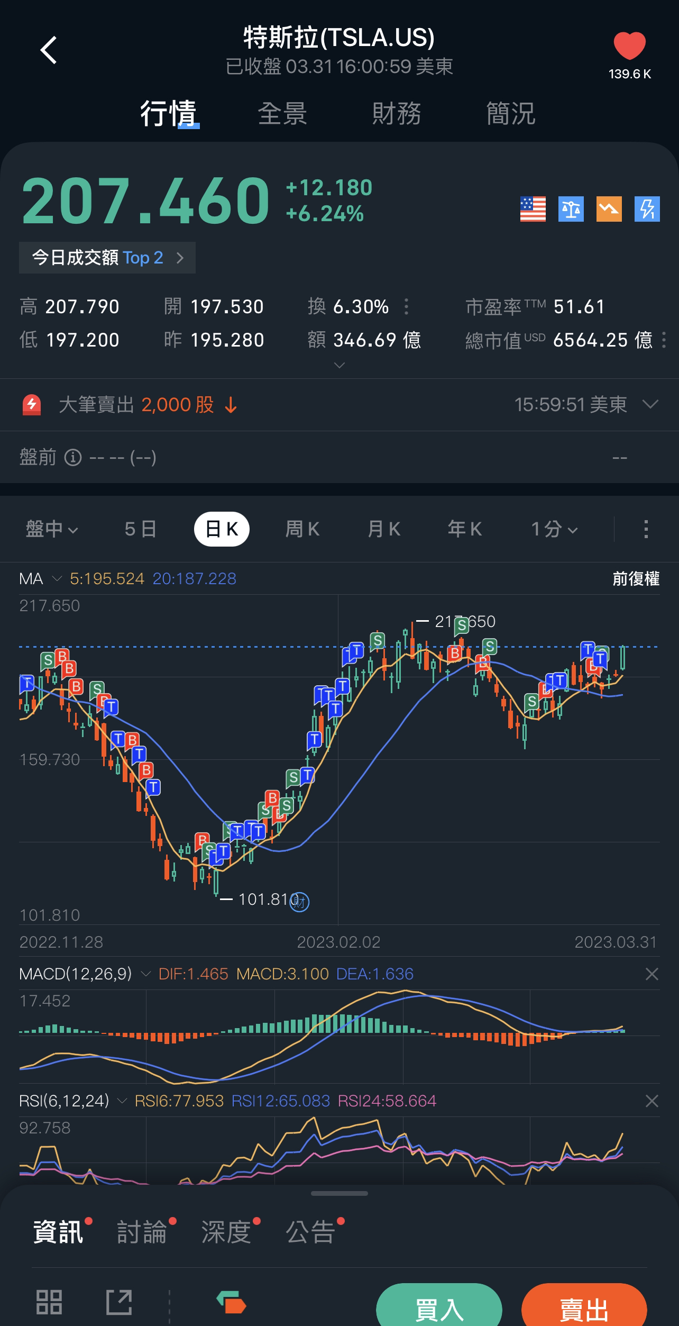This screenshot has height=1326, width=679.
Task: Tap the info icon beside 盤前
Action: click(73, 457)
